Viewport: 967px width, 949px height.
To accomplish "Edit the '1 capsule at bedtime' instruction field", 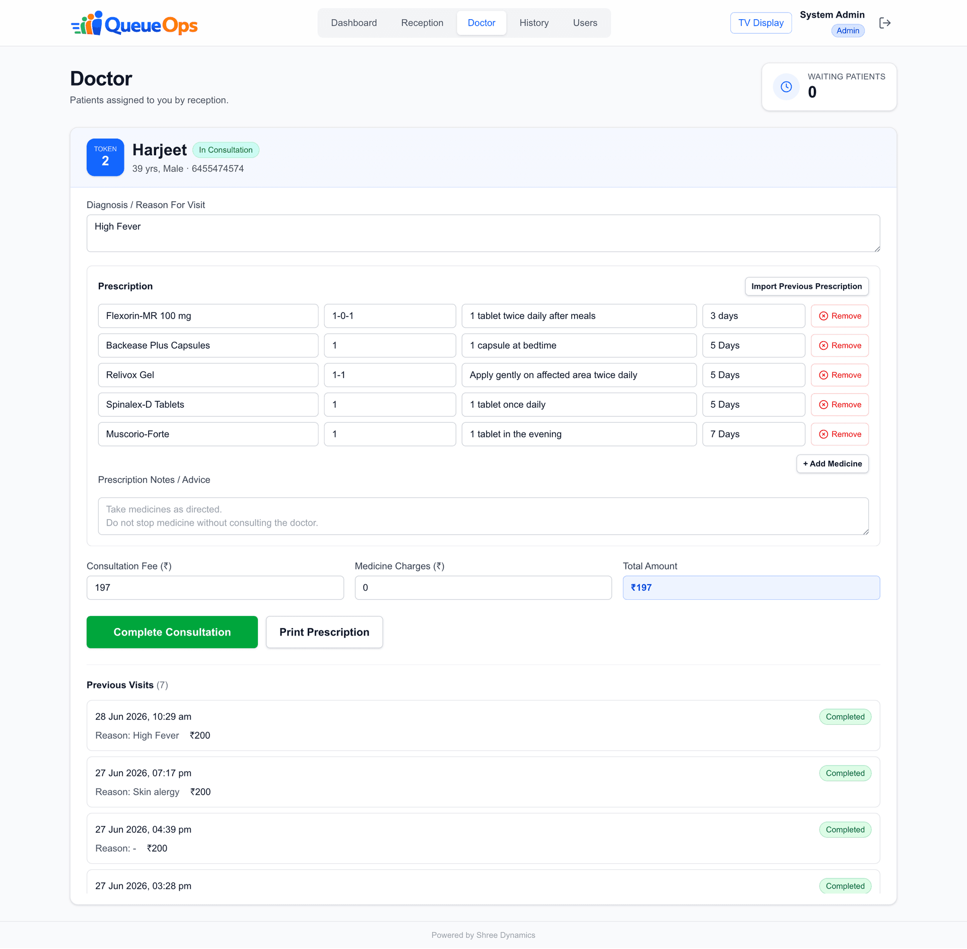I will 579,346.
